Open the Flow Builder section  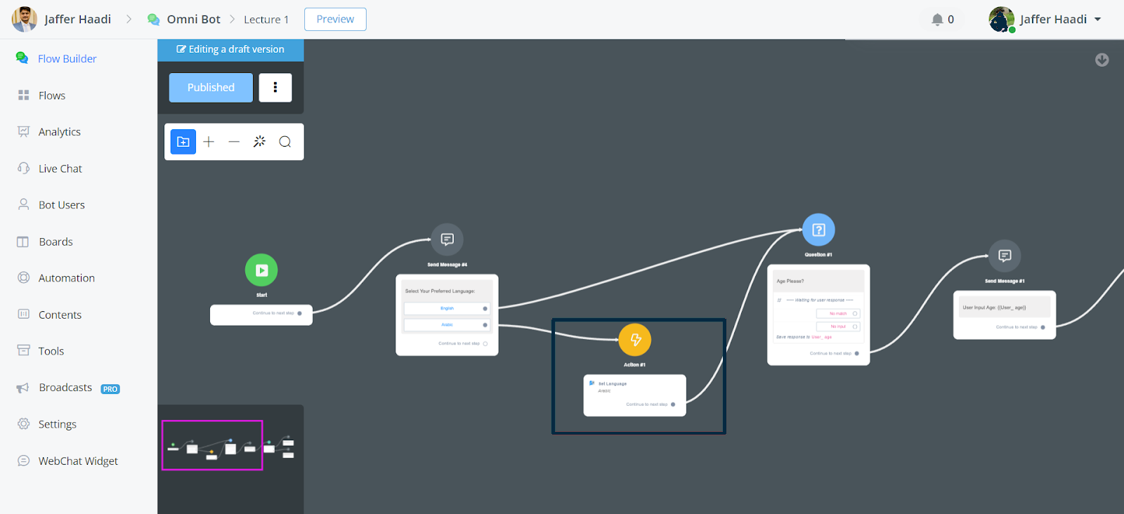67,59
